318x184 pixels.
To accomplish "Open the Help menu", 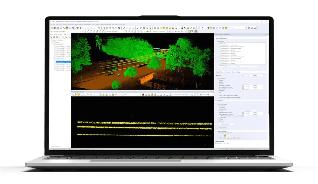I will (x=123, y=24).
